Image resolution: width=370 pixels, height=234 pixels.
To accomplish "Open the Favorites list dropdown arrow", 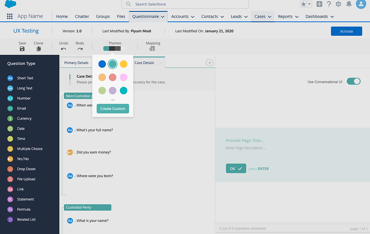I will click(x=309, y=4).
